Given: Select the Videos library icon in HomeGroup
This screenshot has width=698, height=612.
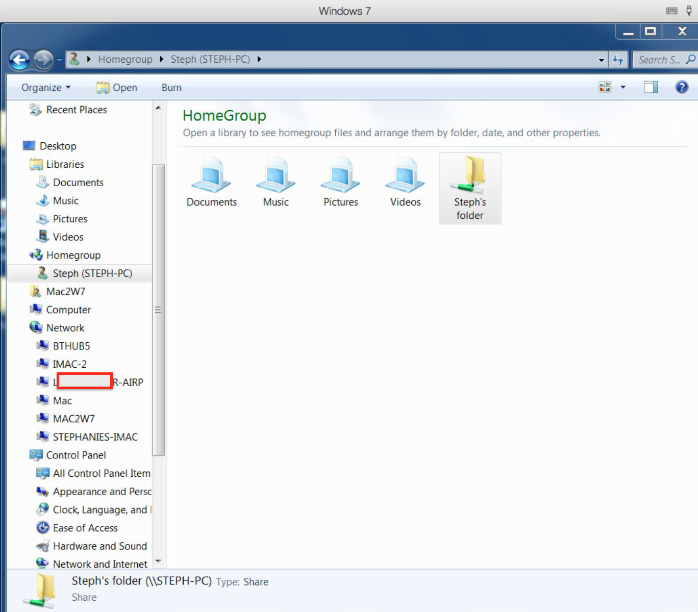Looking at the screenshot, I should pos(405,183).
